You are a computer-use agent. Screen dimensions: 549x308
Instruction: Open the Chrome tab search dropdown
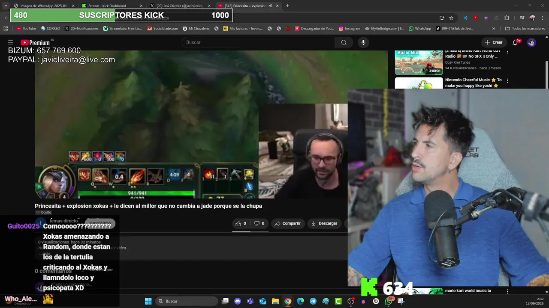coord(5,6)
